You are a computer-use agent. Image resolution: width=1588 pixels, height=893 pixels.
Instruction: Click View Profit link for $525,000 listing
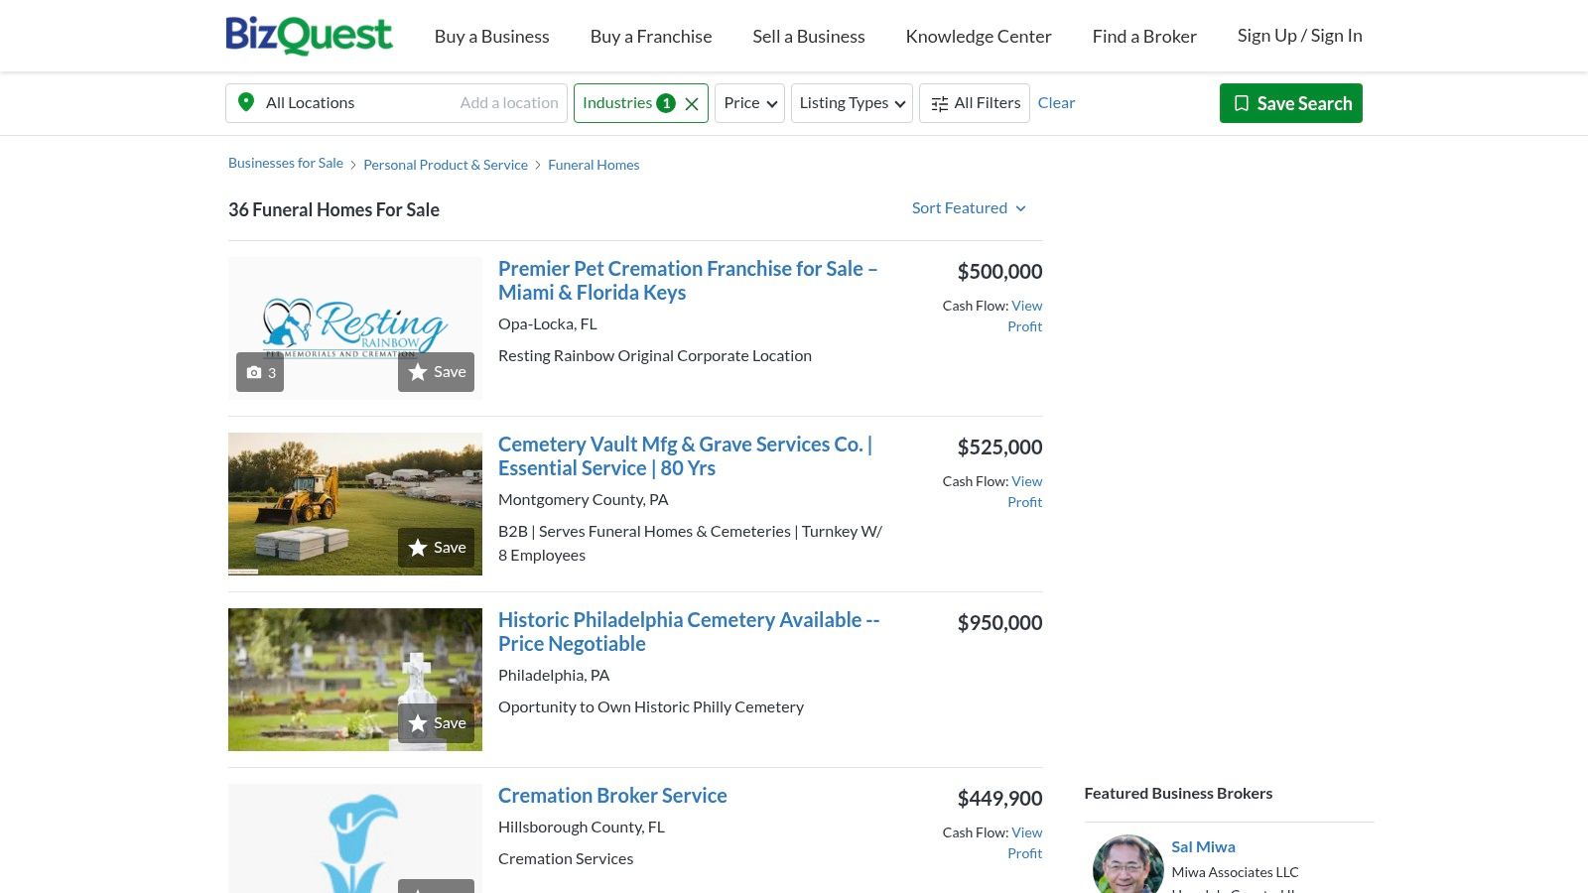coord(1025,491)
